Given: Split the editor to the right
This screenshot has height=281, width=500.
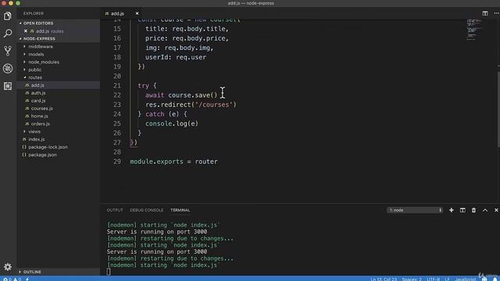Looking at the screenshot, I should point(485,13).
